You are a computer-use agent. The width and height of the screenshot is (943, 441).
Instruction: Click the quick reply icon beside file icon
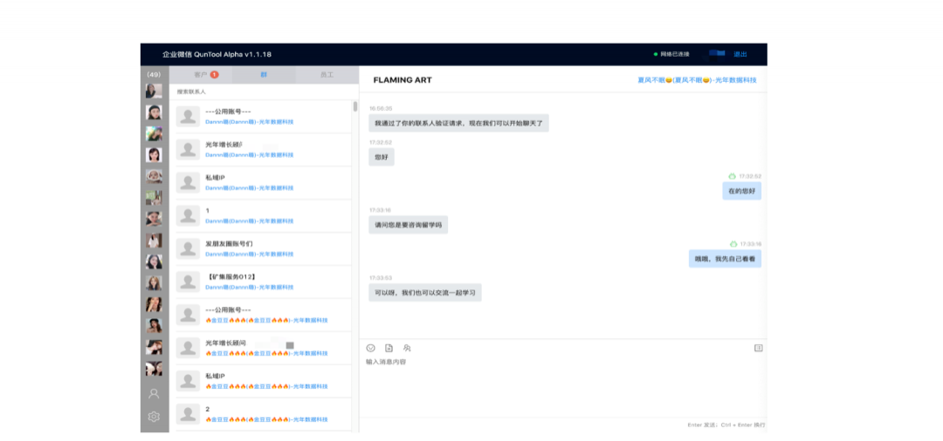[x=407, y=348]
